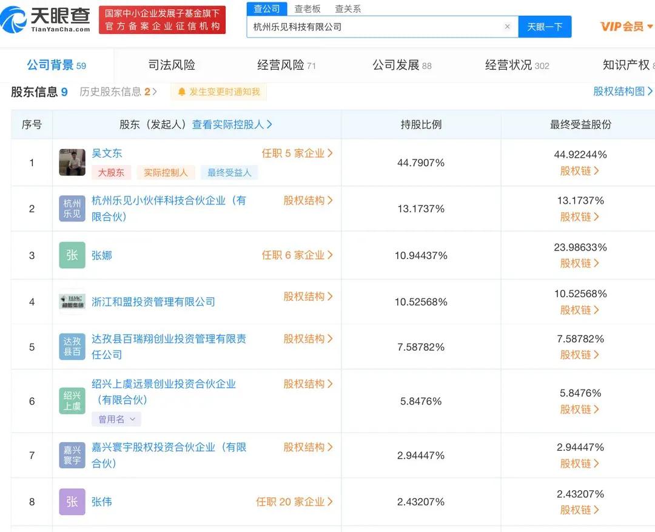Open 股权链 for the 13.1737% row

point(579,217)
